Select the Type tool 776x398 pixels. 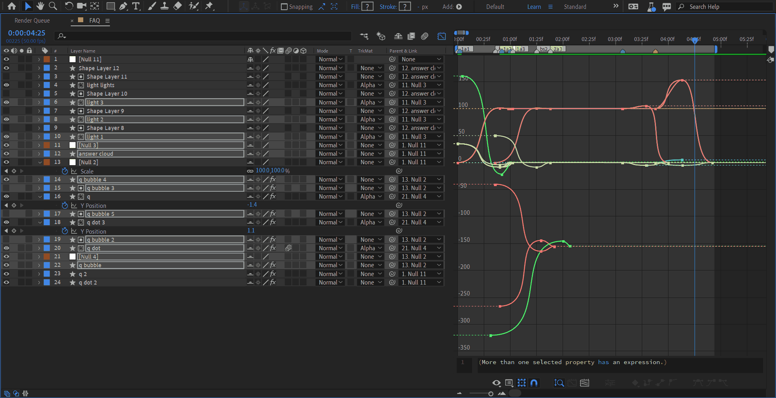[x=136, y=6]
